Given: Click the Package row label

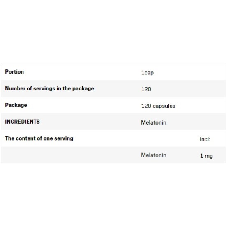Looking at the screenshot, I should pos(16,105).
